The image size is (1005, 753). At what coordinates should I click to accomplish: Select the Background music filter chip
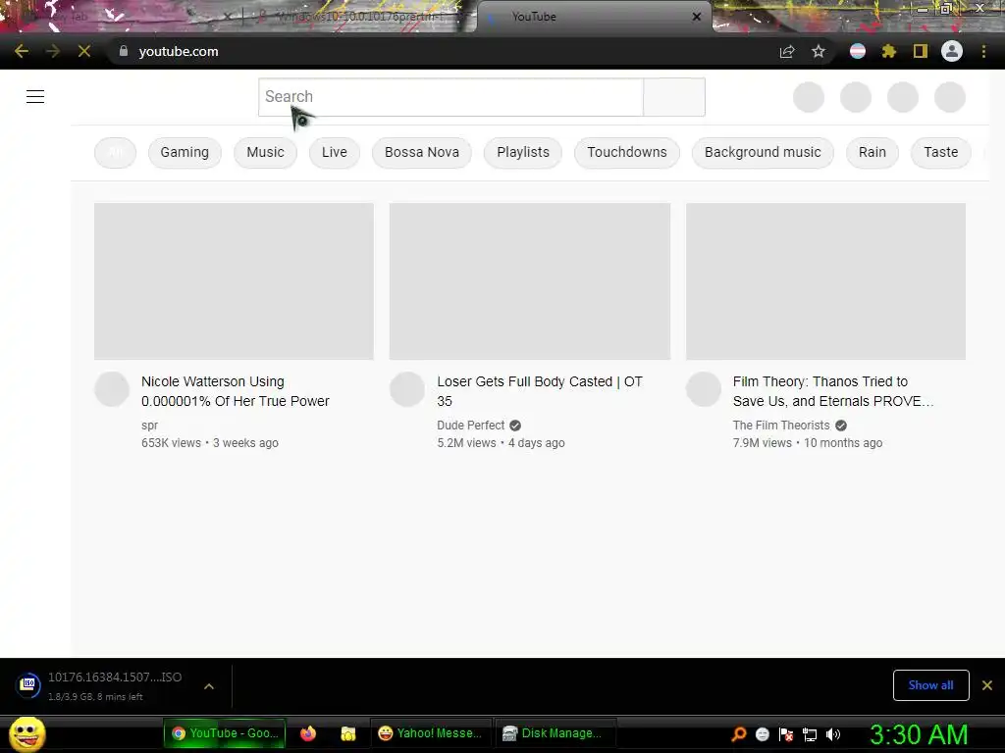763,152
